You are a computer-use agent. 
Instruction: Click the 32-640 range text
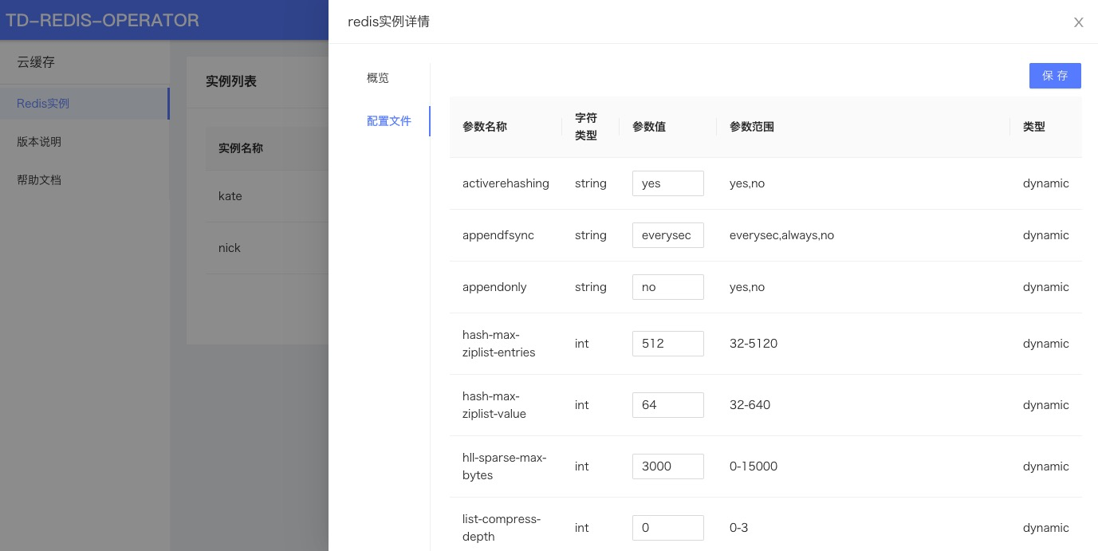tap(750, 405)
